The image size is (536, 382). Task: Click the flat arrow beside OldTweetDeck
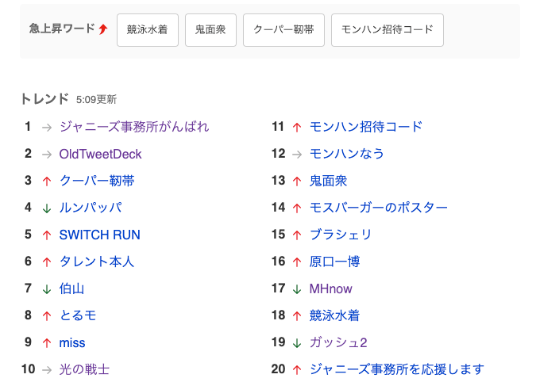coord(47,155)
